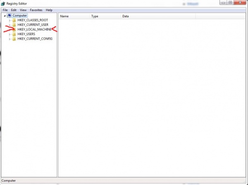The image size is (248, 185).
Task: Open the View menu
Action: (x=23, y=10)
